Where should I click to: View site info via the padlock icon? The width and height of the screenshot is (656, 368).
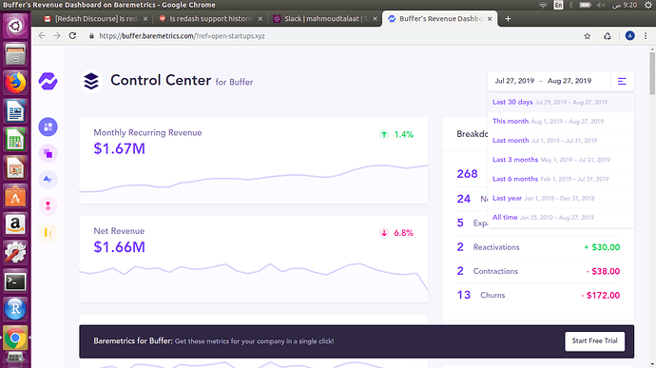pos(91,36)
